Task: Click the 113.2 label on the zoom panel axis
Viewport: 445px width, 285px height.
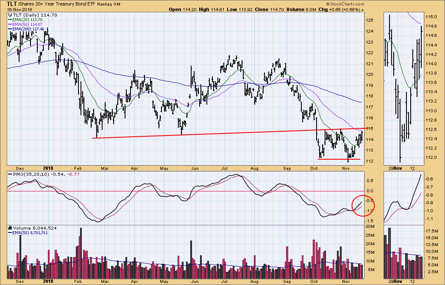Action: point(431,101)
